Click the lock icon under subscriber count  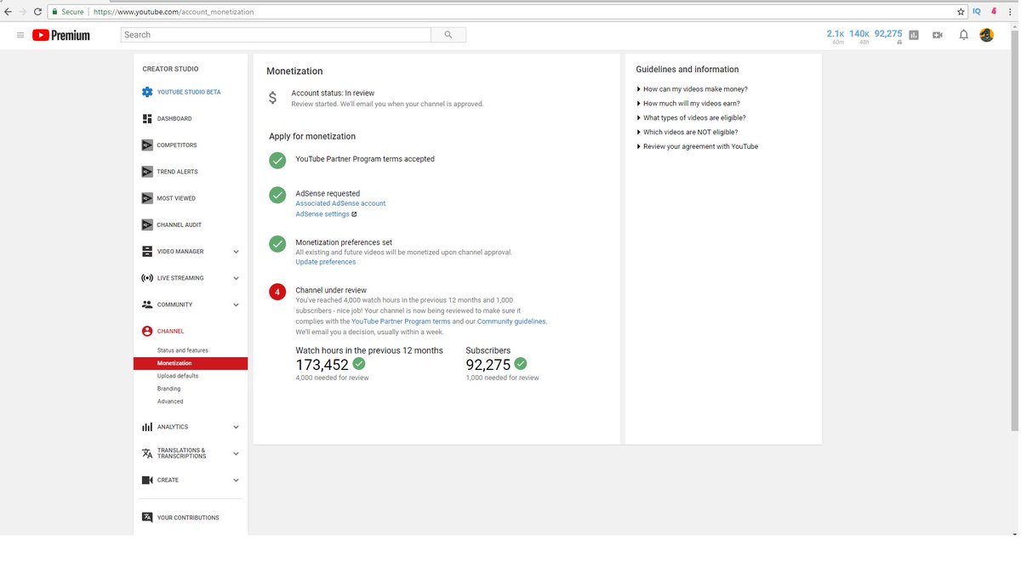(899, 43)
